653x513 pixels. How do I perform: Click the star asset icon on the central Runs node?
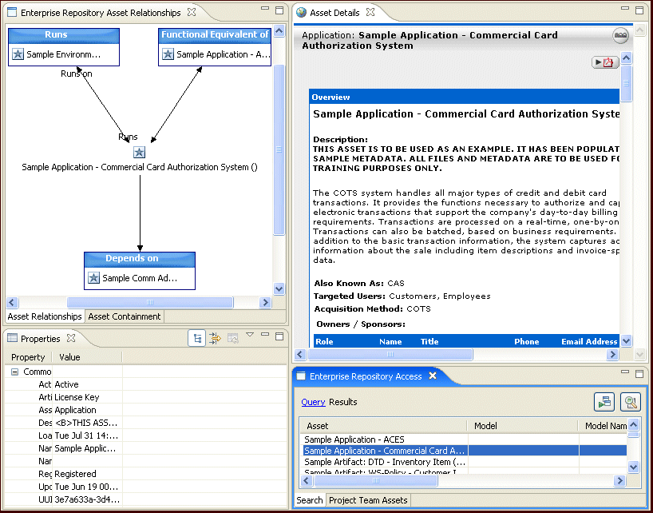pyautogui.click(x=139, y=152)
